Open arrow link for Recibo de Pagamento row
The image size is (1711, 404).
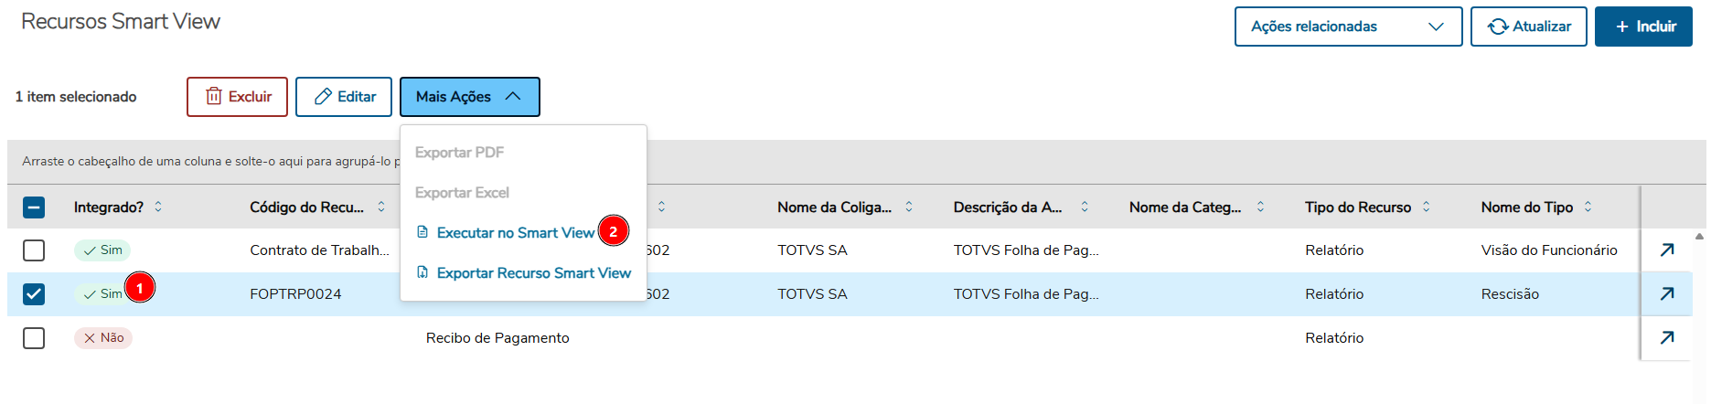click(1667, 337)
